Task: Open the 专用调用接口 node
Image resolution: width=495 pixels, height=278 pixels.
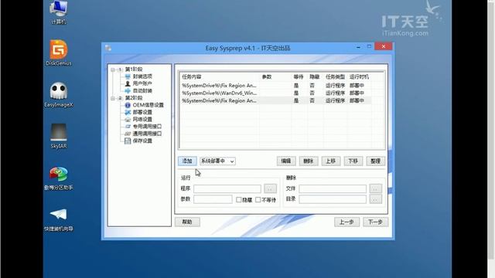Action: pos(147,127)
